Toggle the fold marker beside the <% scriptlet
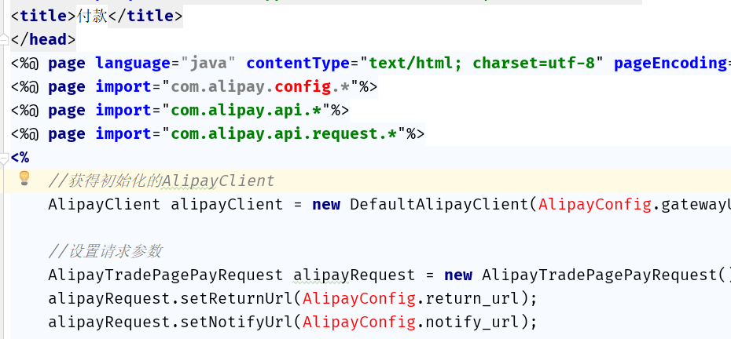The image size is (731, 339). 4,159
